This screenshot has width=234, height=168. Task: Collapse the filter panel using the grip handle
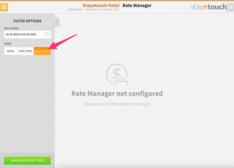click(57, 22)
